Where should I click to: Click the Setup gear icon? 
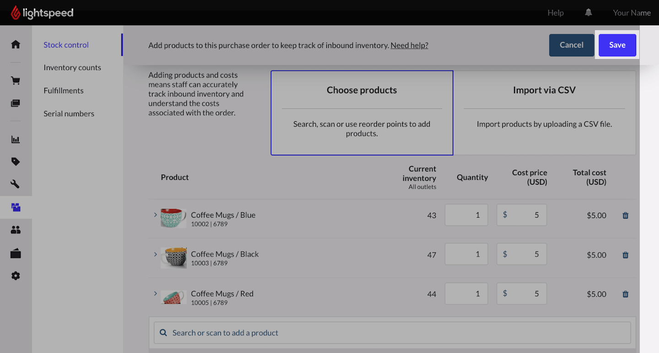click(16, 276)
